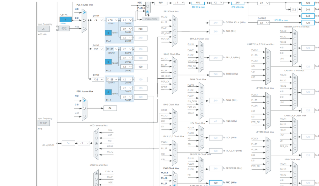Select PLL3R in the LPTIM3,4,5 Clock Mux
This screenshot has height=186, width=319.
click(295, 132)
